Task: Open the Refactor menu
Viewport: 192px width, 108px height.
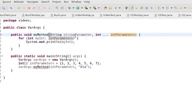Action: pyautogui.click(x=19, y=2)
